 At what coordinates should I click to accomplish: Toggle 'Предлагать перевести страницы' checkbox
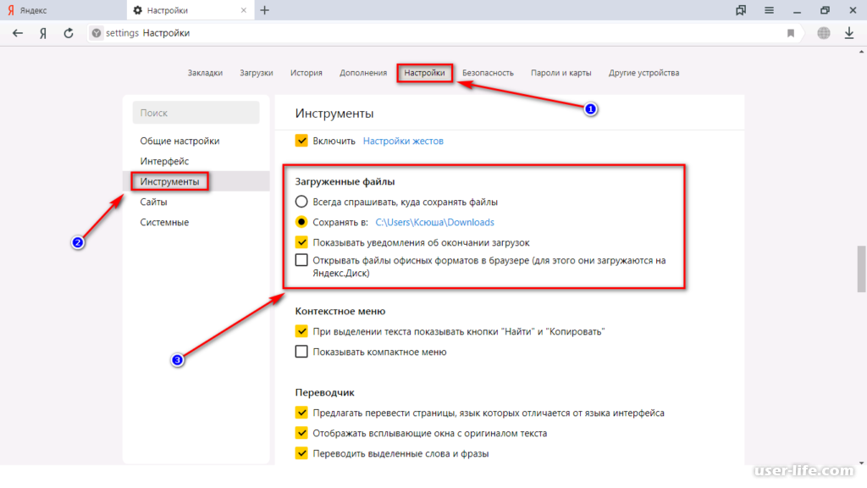pyautogui.click(x=301, y=413)
